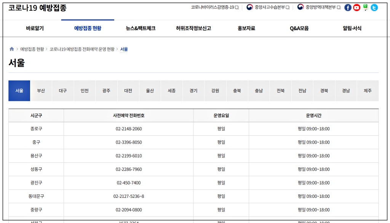Select the 인천 region tab
This screenshot has height=223, width=390.
[x=85, y=91]
